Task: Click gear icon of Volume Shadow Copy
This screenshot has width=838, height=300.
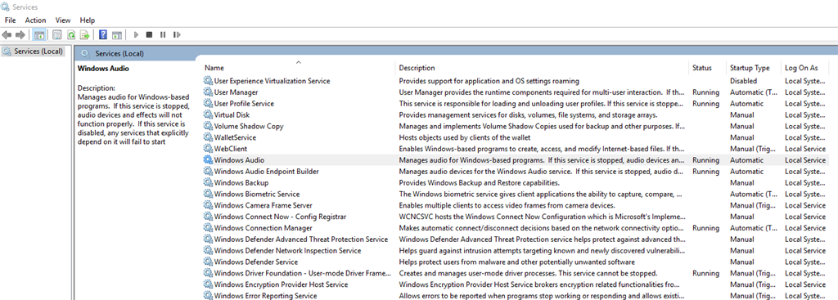Action: pos(208,127)
